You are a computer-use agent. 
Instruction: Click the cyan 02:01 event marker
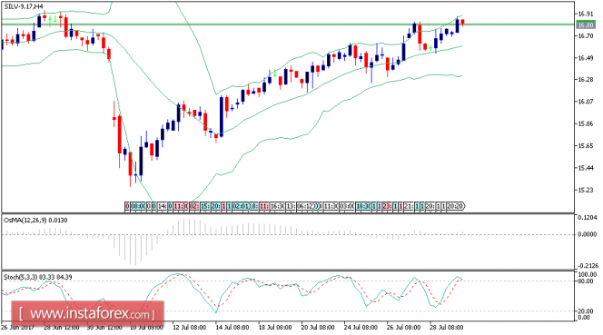click(x=241, y=206)
